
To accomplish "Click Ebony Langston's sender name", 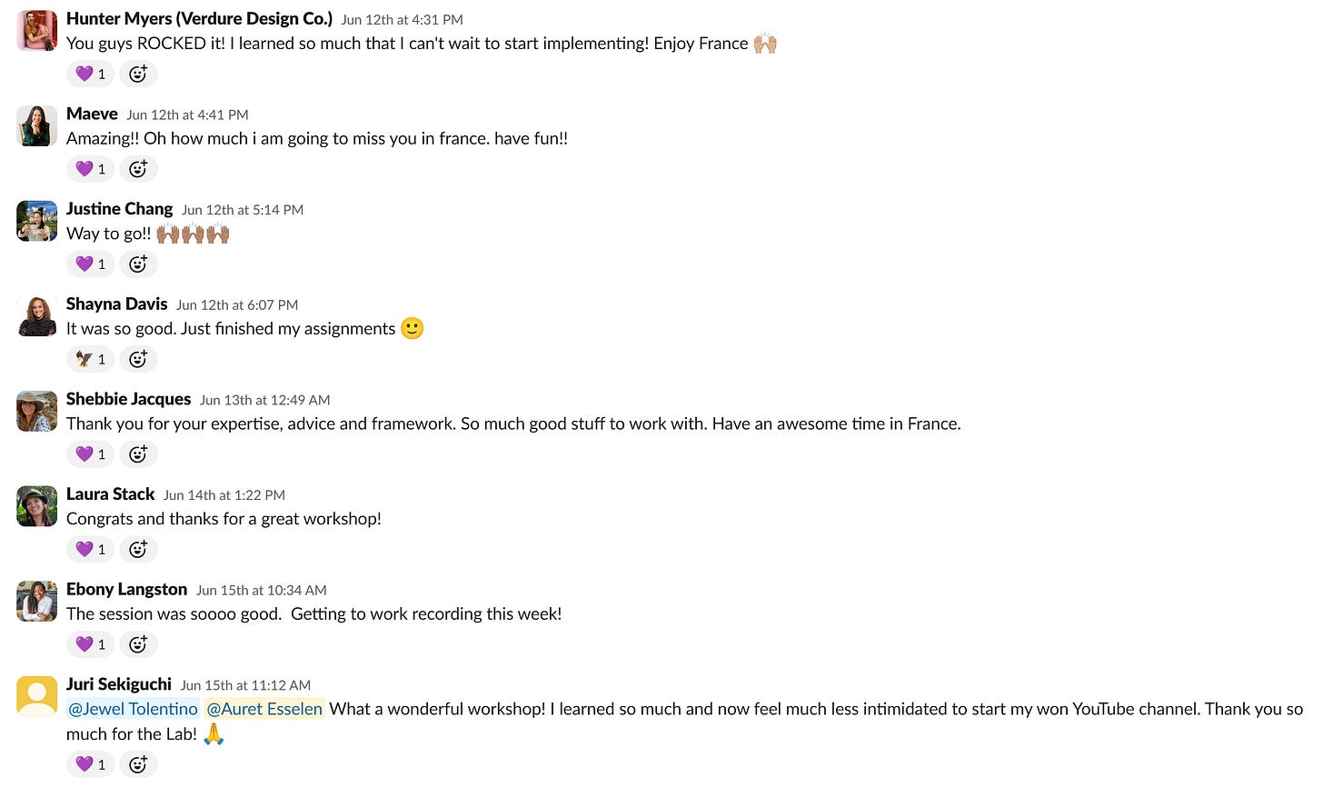I will [x=126, y=589].
